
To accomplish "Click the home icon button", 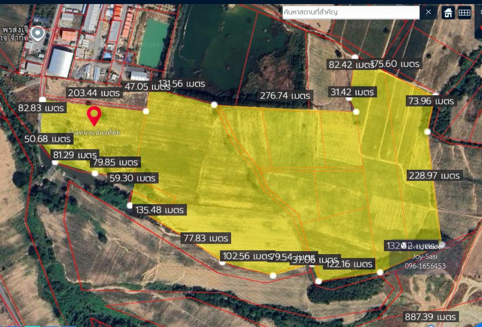I will point(448,12).
